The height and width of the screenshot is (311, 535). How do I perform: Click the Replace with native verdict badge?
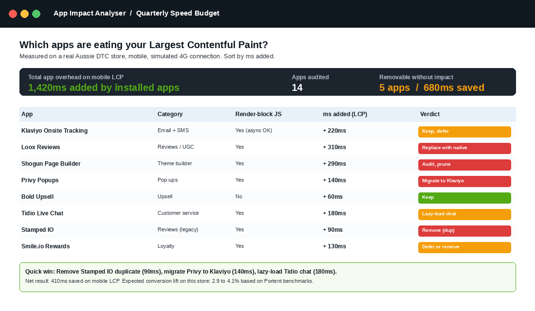(464, 148)
